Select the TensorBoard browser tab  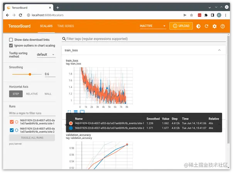pyautogui.click(x=29, y=8)
